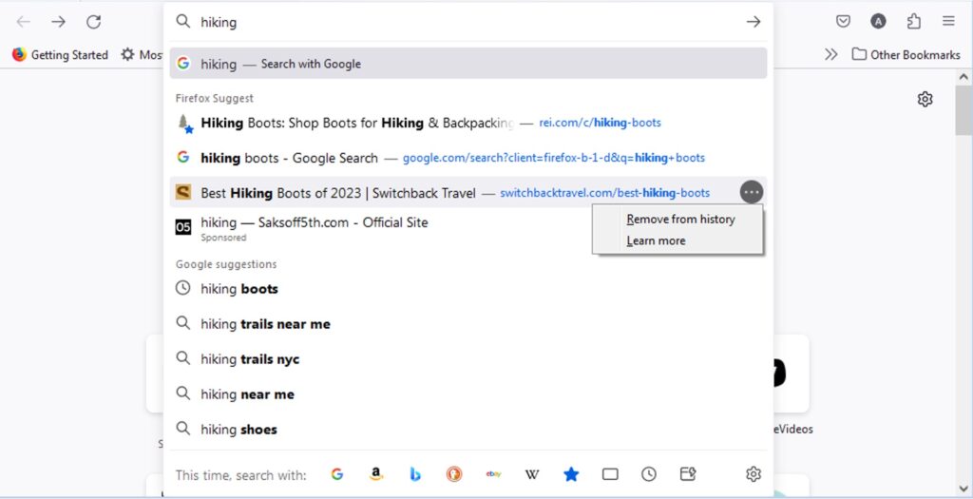
Task: Open new tab personalize gear icon
Action: (925, 99)
